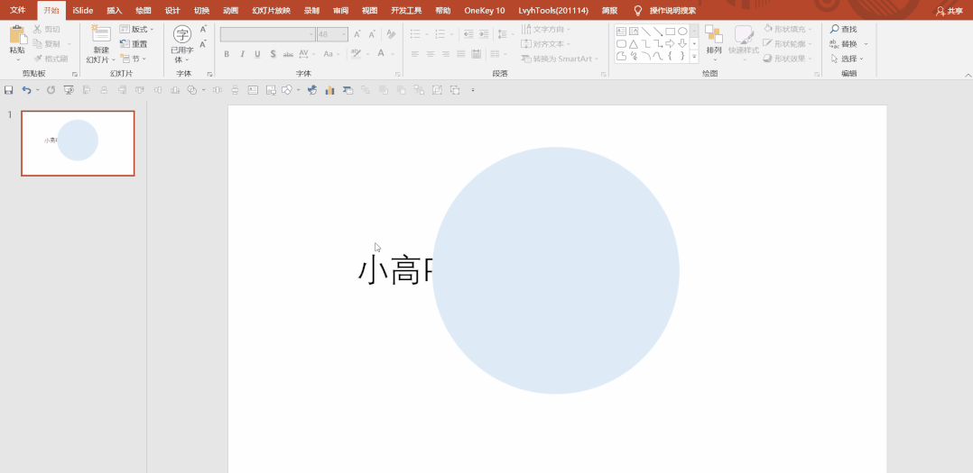Click the Save icon in quick access toolbar
Viewport: 973px width, 473px height.
point(9,90)
